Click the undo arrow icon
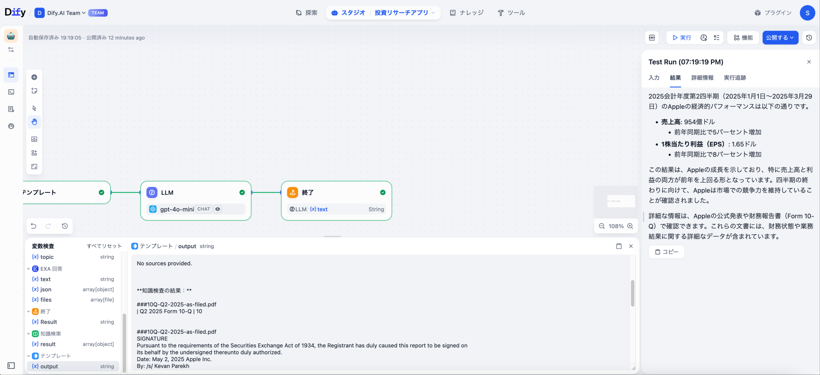The image size is (820, 375). (x=34, y=226)
